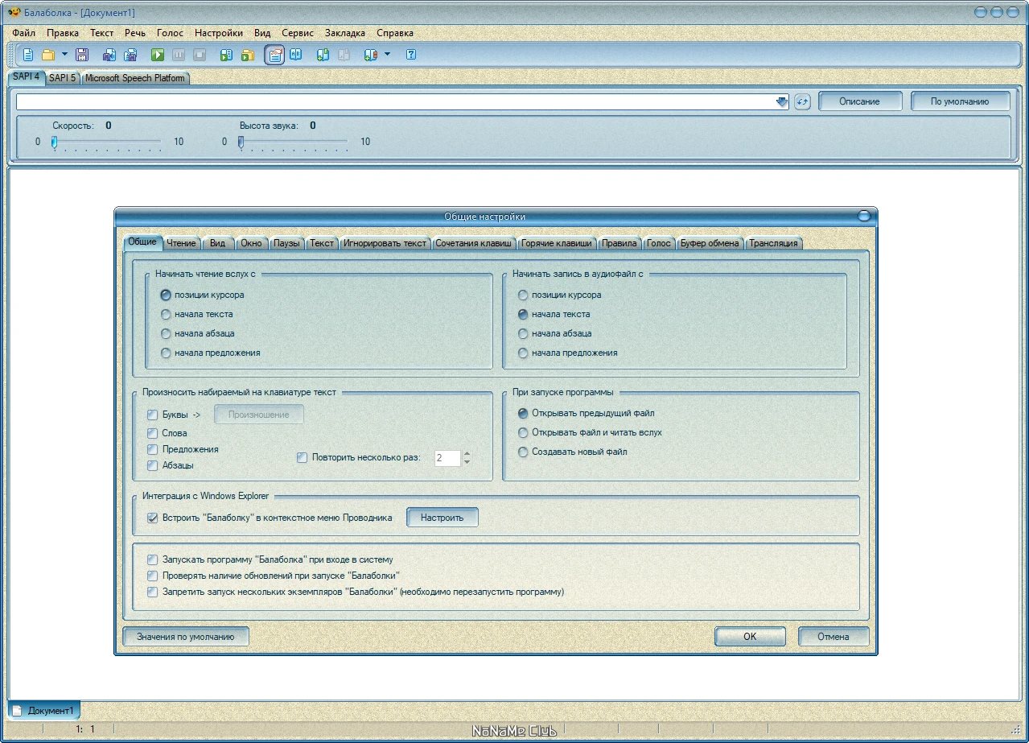Expand the voice selection dropdown

(x=782, y=101)
